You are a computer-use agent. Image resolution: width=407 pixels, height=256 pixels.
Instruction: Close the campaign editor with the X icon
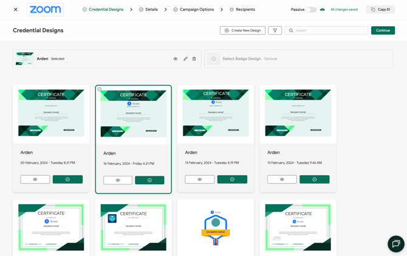16,10
